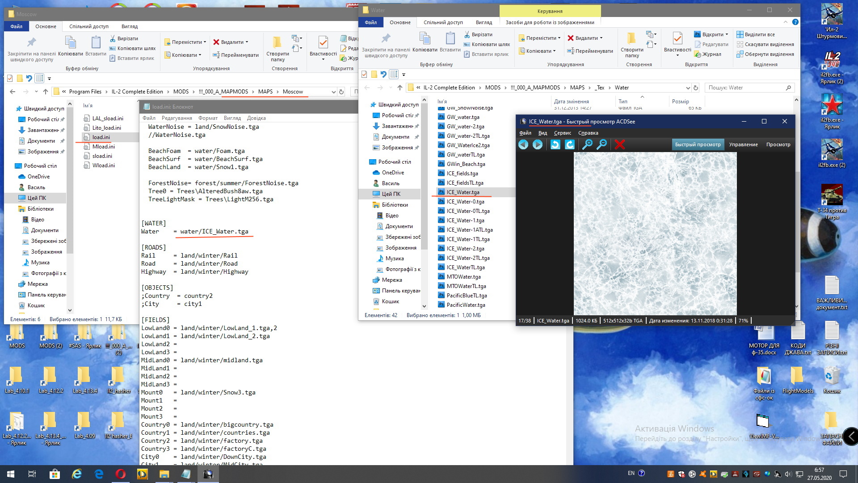
Task: Open Формат menu in load.ini Notepad
Action: tap(208, 118)
